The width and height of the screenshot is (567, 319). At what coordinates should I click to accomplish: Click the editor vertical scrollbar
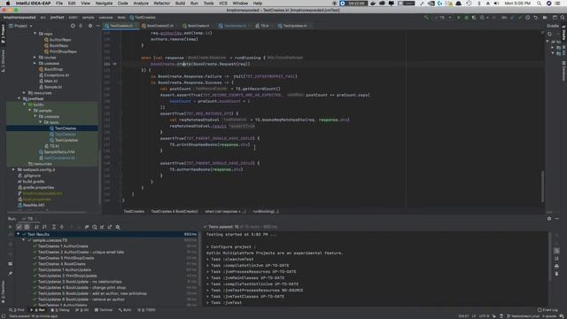point(542,186)
